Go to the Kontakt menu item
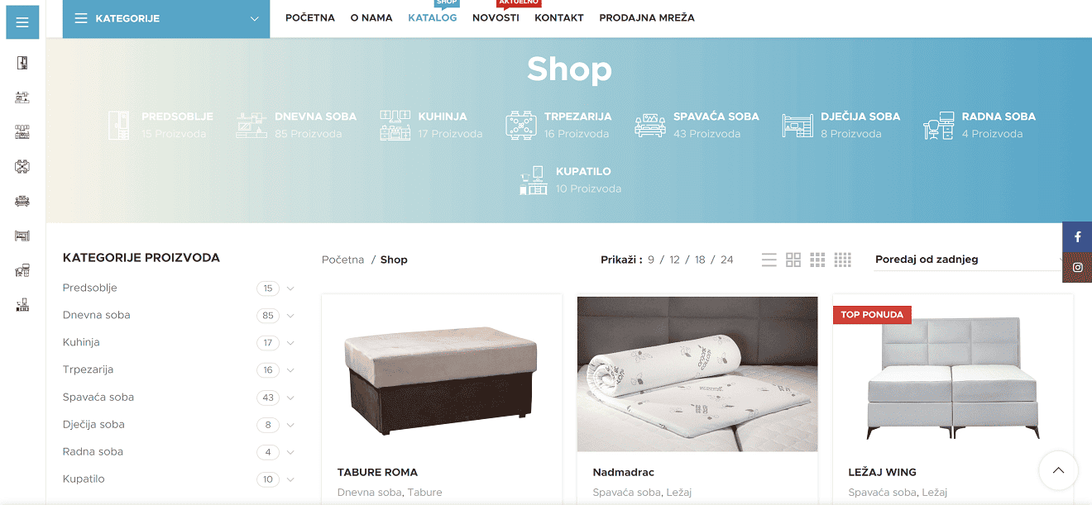The height and width of the screenshot is (505, 1092). tap(559, 17)
